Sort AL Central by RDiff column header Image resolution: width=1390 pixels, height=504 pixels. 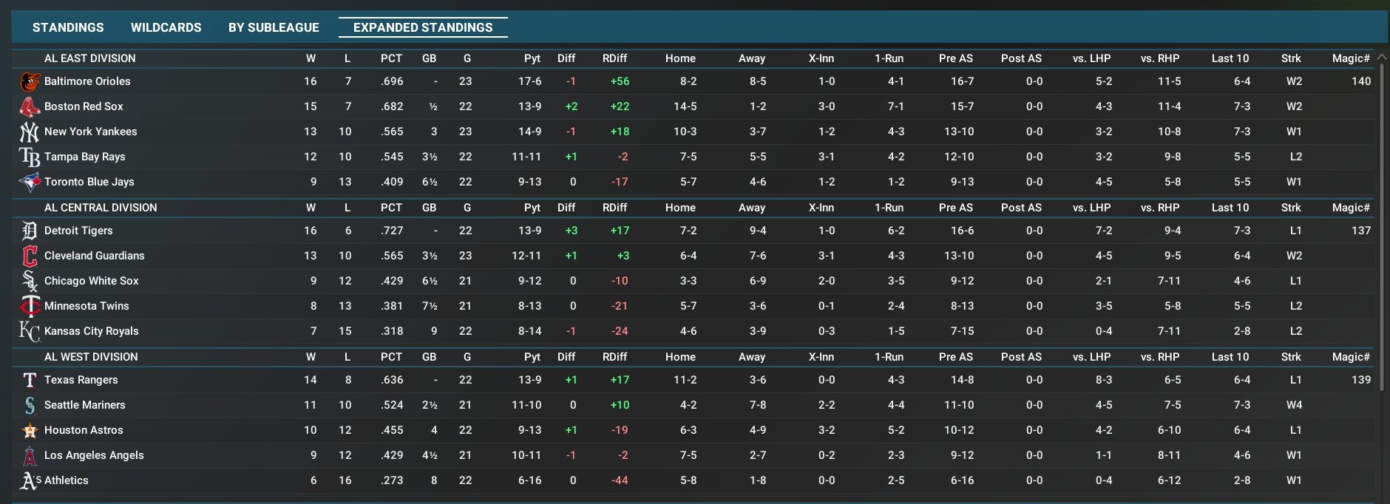(614, 208)
